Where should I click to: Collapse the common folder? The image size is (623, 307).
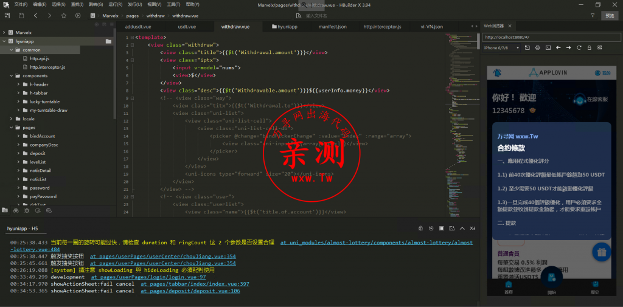pyautogui.click(x=12, y=50)
